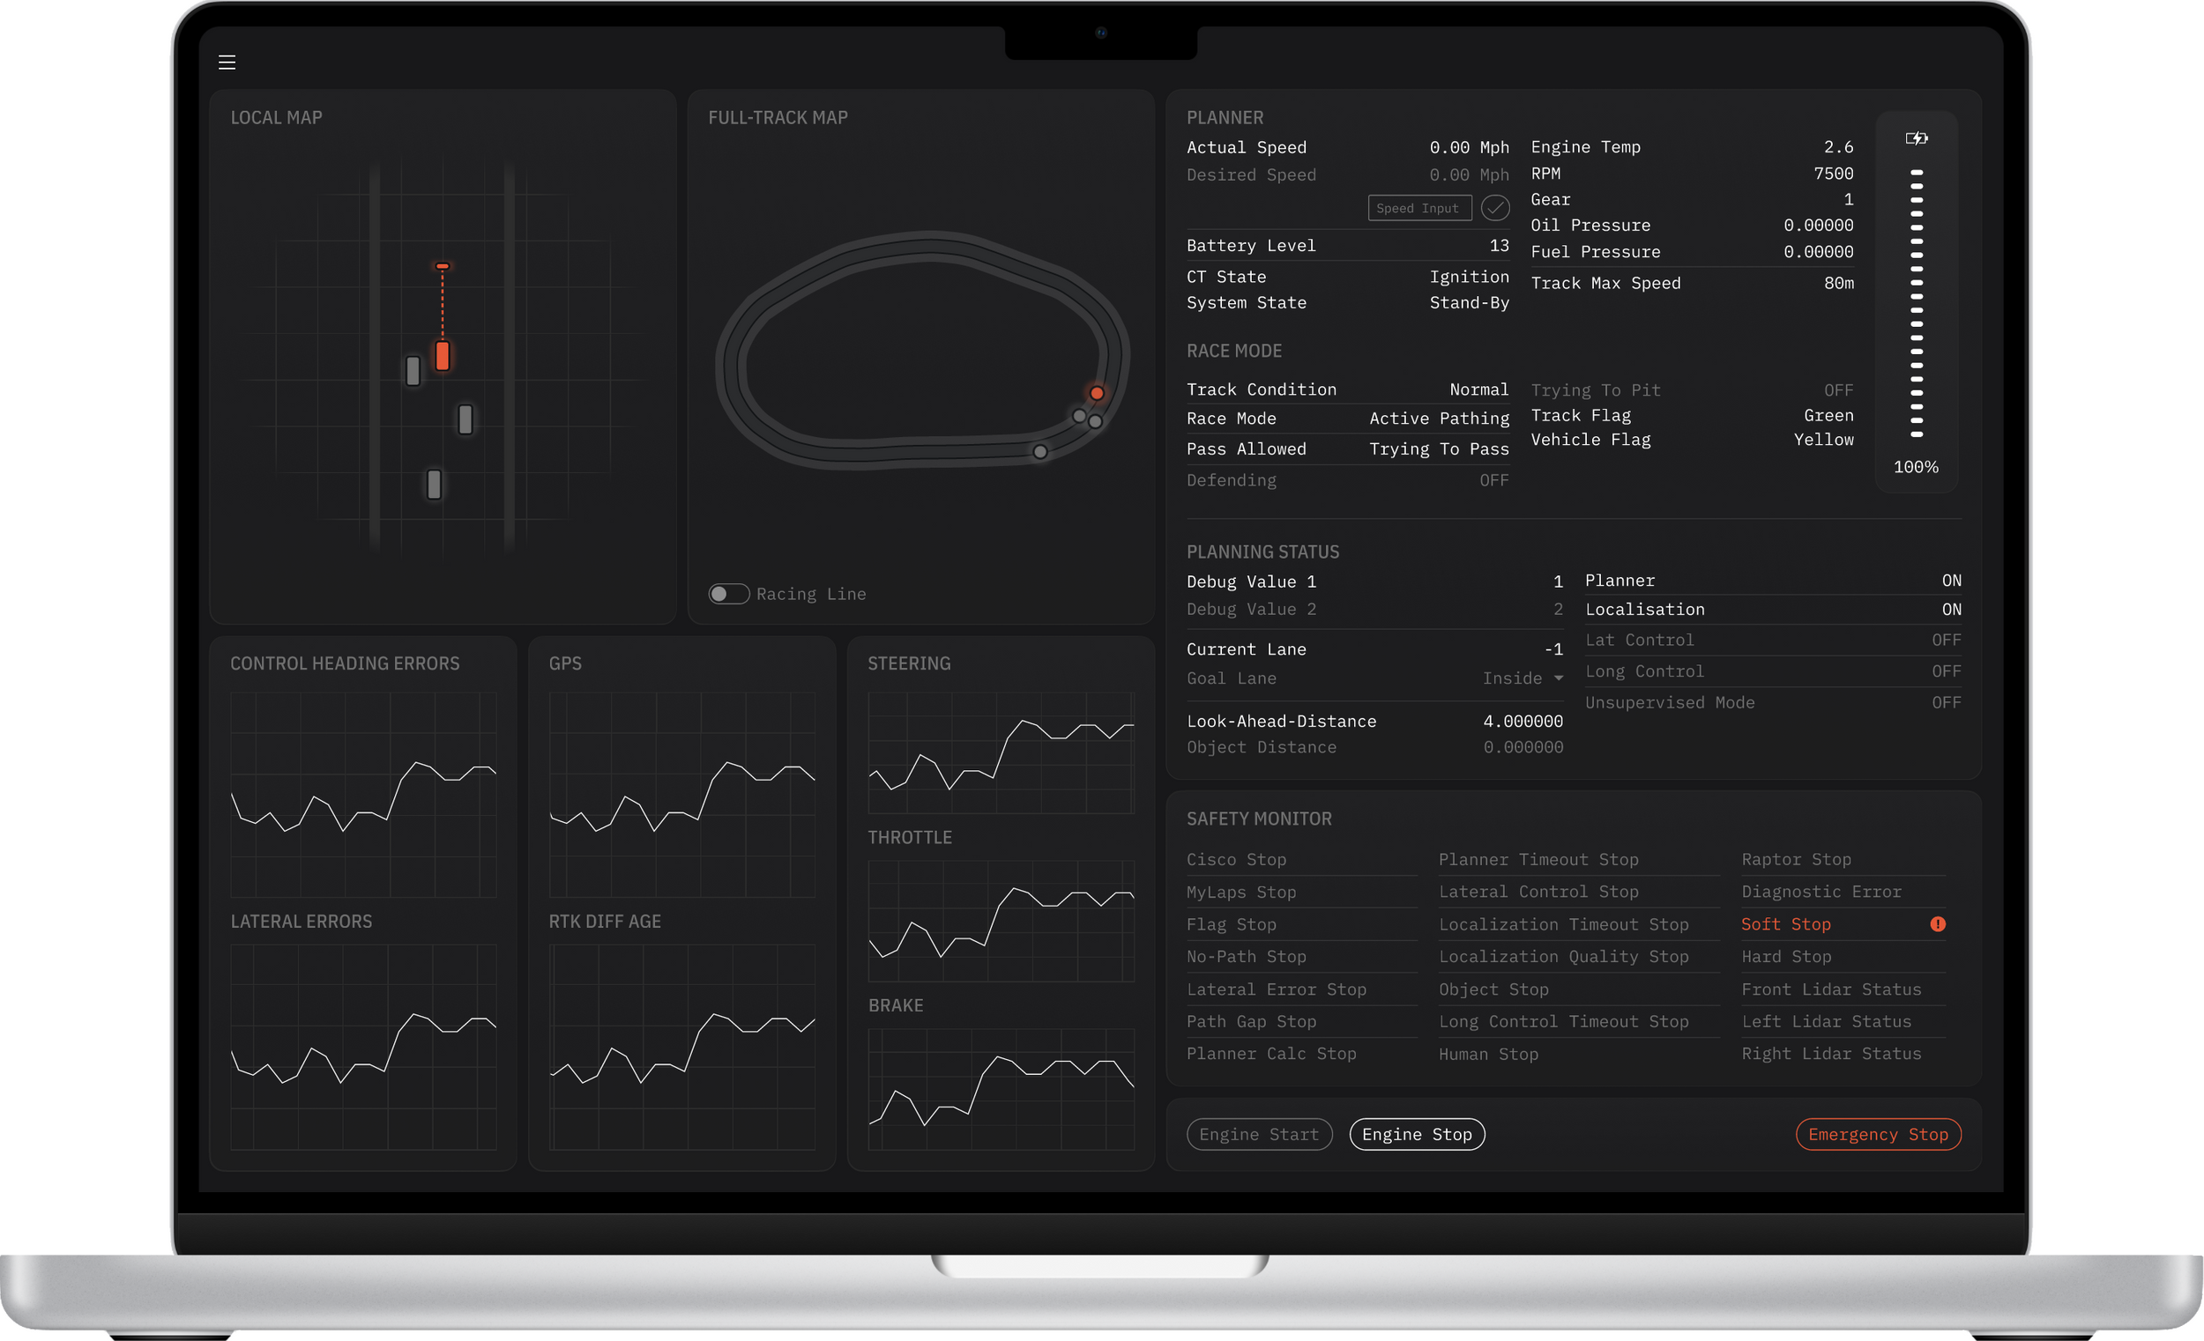The image size is (2204, 1341).
Task: Select the orange ego vehicle in Local Map
Action: pyautogui.click(x=442, y=356)
